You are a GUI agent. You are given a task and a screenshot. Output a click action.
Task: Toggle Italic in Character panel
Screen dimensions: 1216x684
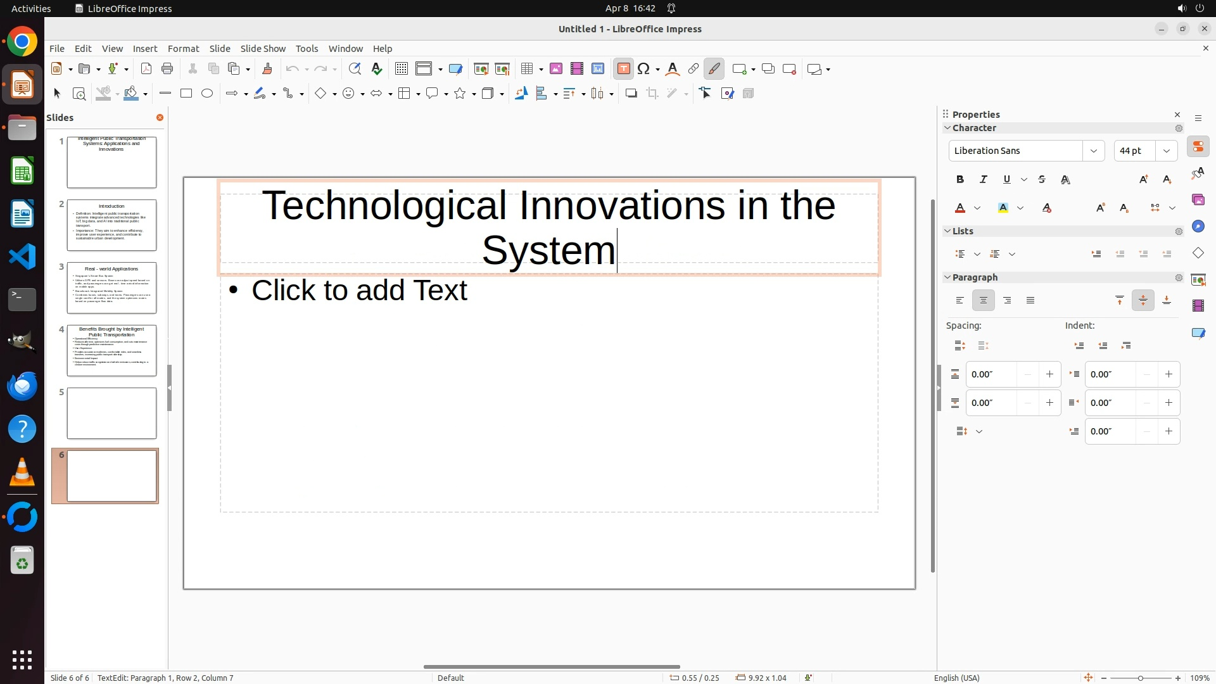pyautogui.click(x=984, y=180)
